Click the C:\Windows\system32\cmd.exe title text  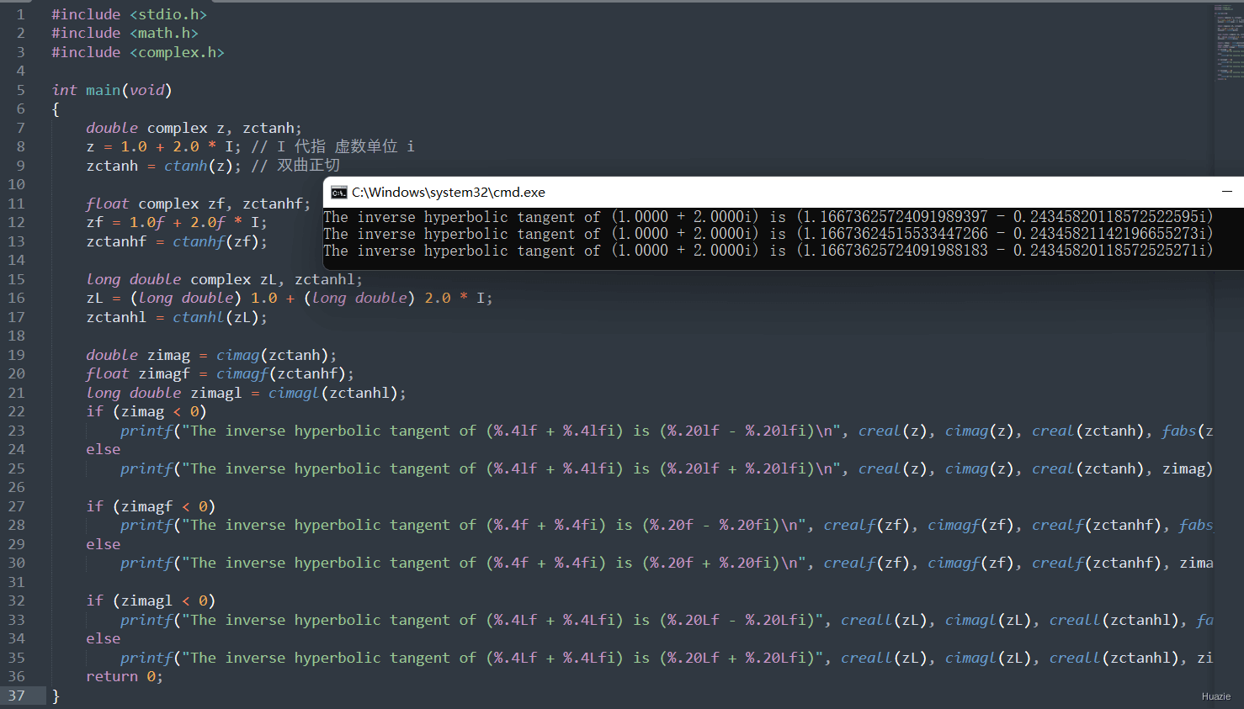pos(449,193)
